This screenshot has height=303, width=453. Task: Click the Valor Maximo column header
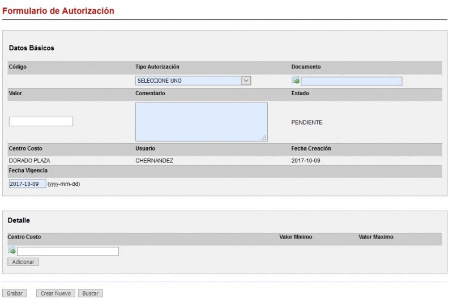[x=375, y=237]
